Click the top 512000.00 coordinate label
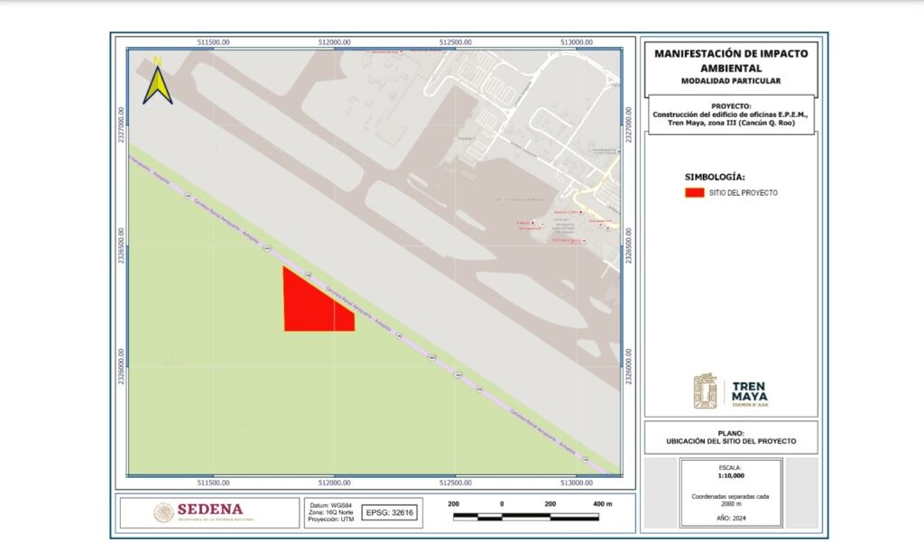 (334, 41)
